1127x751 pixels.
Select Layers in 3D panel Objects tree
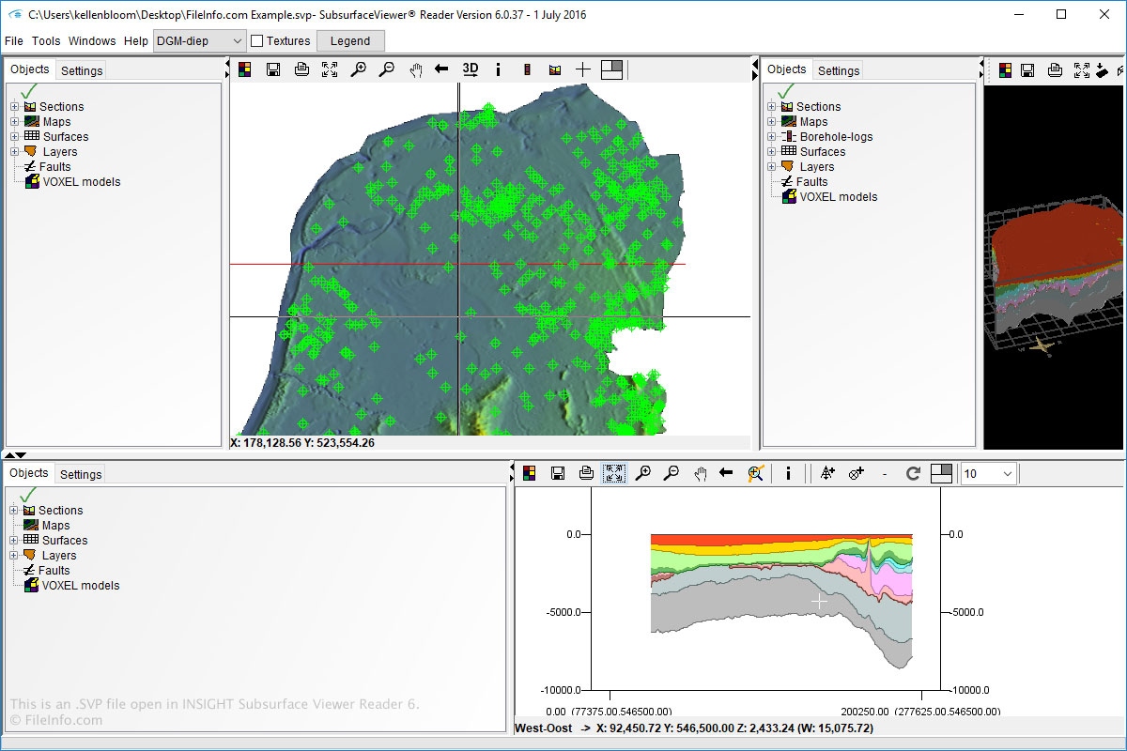(x=816, y=166)
